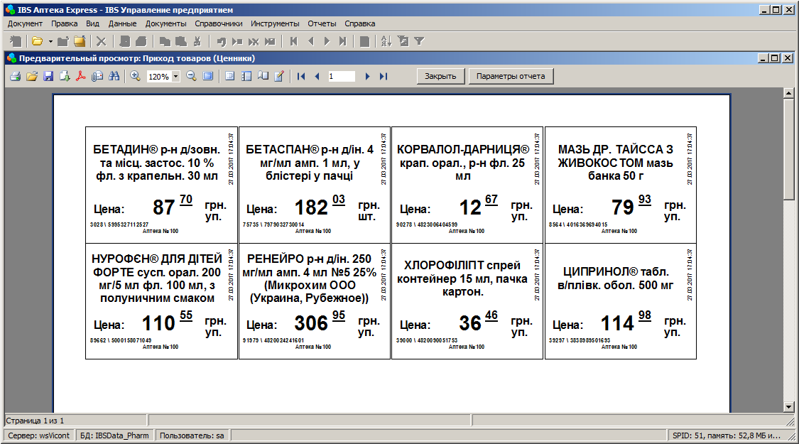The image size is (799, 444).
Task: Expand the open folder dropdown arrow
Action: [50, 41]
